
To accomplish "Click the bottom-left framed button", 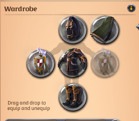I will point(31,120).
